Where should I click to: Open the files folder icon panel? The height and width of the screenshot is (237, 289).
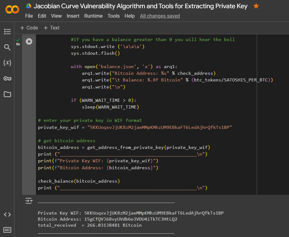(7, 94)
